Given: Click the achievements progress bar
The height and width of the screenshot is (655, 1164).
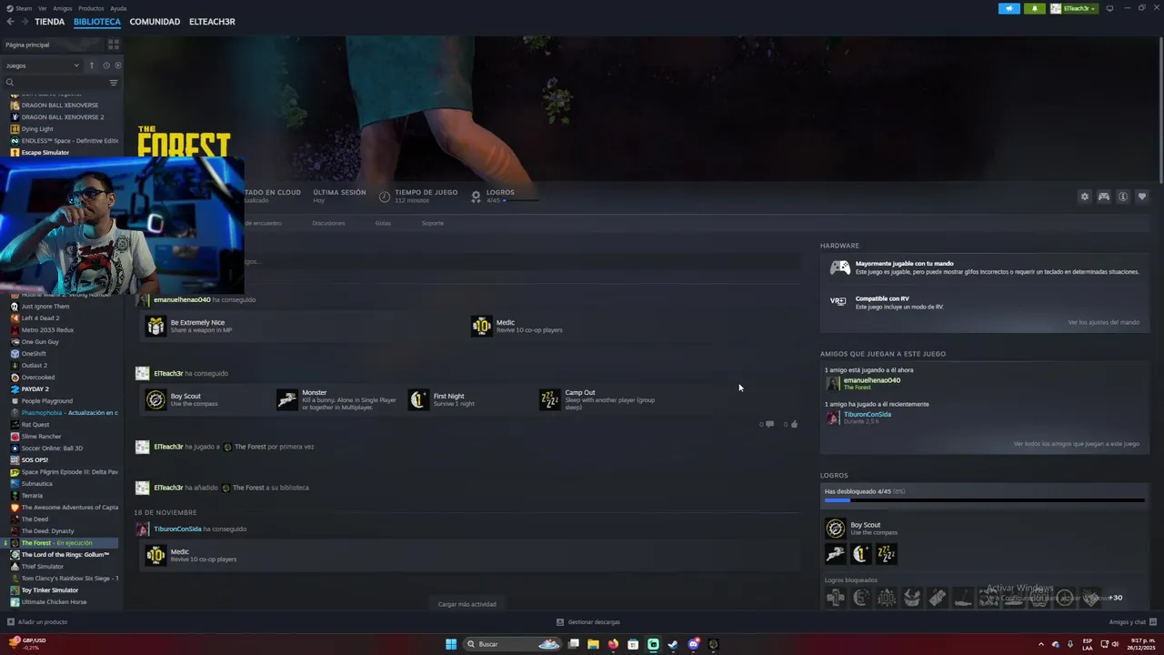Looking at the screenshot, I should click(x=984, y=500).
